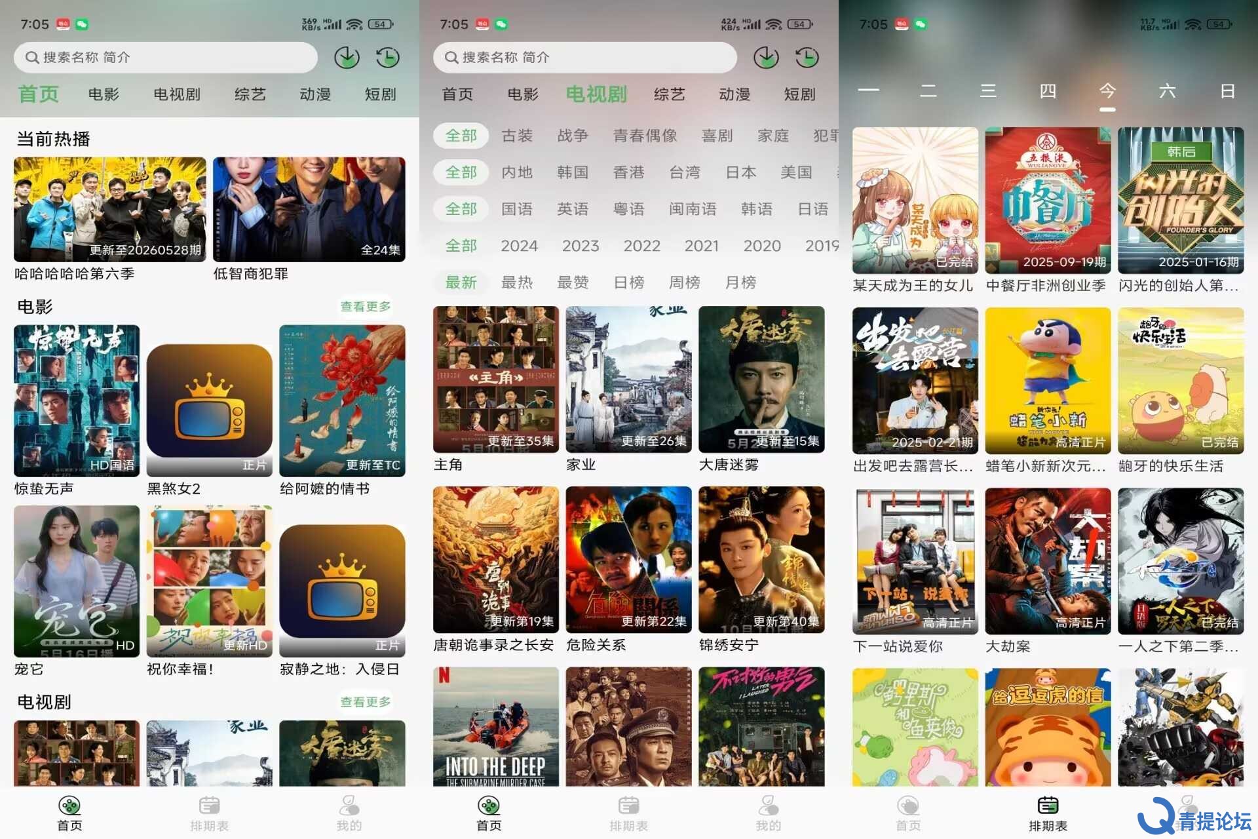Select 喜剧 genre filter

(717, 136)
